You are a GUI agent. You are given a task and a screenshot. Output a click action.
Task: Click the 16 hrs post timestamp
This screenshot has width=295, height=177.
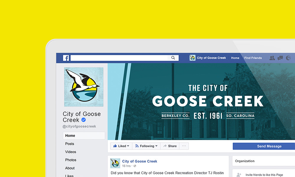tap(126, 166)
